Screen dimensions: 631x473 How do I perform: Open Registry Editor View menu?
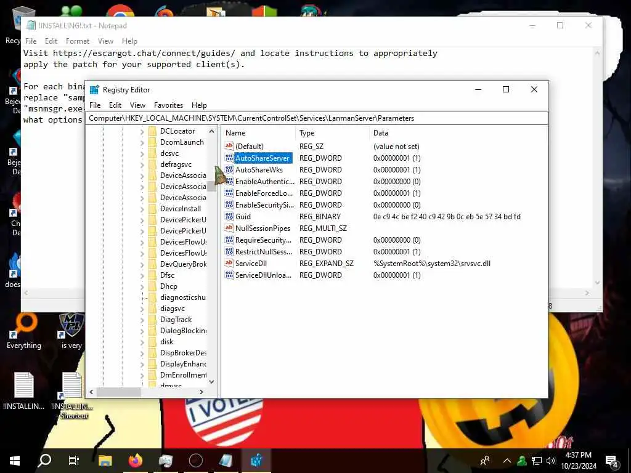click(137, 105)
